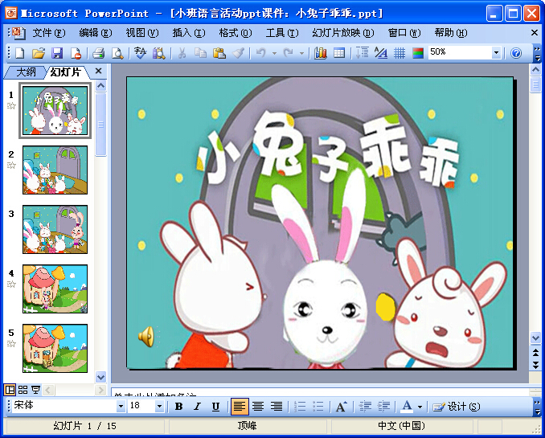The image size is (545, 438).
Task: Expand formatting toolbar options
Action: click(538, 407)
